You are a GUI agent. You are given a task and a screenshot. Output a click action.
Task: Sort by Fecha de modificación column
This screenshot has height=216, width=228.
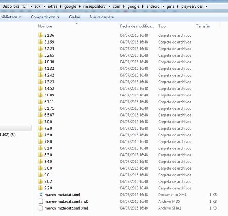click(x=137, y=26)
